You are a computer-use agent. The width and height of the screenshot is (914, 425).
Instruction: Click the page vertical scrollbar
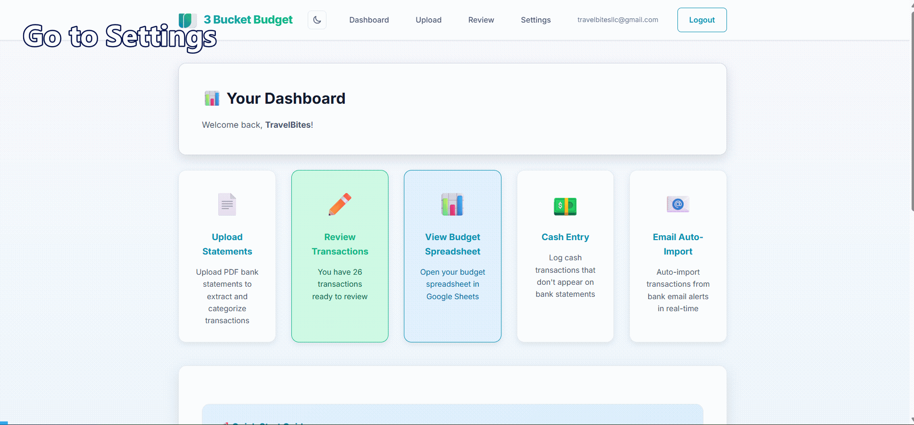[912, 110]
